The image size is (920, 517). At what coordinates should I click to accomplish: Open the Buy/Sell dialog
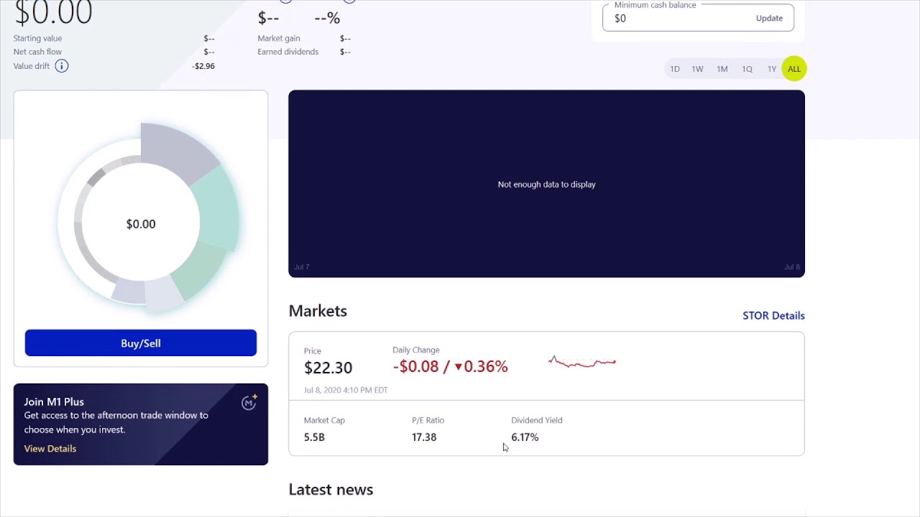141,343
